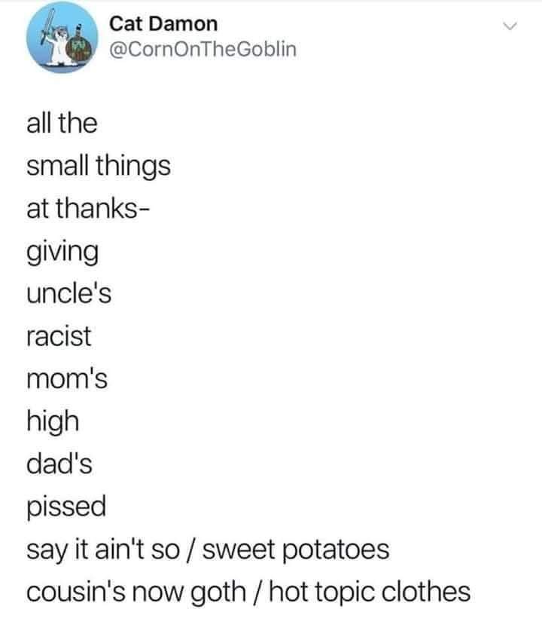This screenshot has width=542, height=634.
Task: Select the word 'dad's'
Action: click(x=59, y=464)
